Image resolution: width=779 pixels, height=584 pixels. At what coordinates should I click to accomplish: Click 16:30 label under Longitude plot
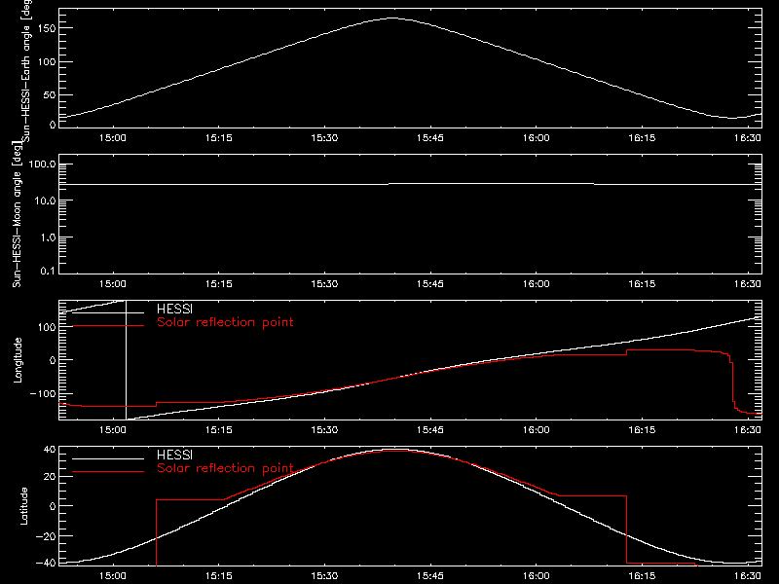click(x=748, y=430)
